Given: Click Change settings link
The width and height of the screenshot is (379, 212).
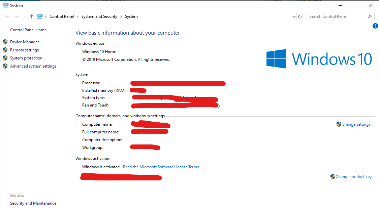Looking at the screenshot, I should tap(356, 124).
